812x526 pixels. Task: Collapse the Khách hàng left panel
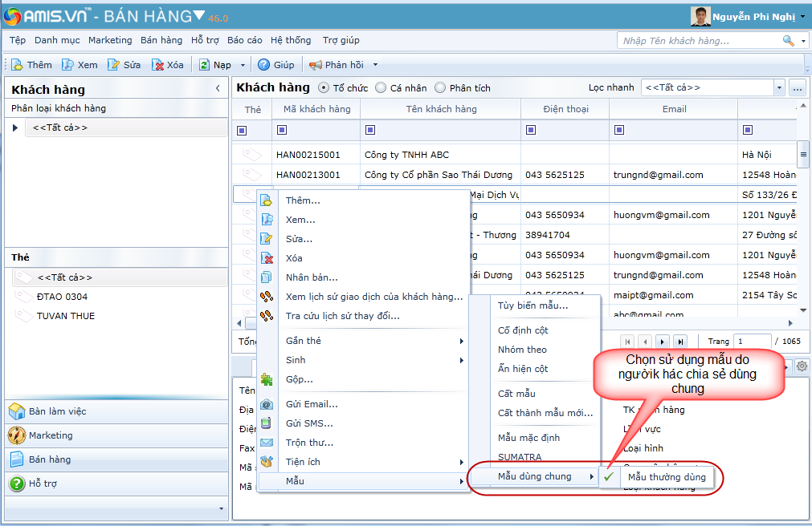pos(218,89)
